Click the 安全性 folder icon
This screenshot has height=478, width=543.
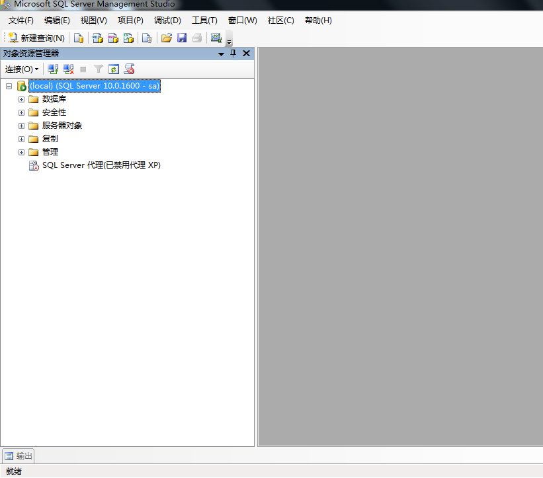pos(33,113)
